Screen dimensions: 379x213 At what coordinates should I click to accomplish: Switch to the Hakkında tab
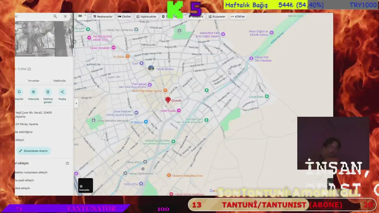click(x=60, y=80)
